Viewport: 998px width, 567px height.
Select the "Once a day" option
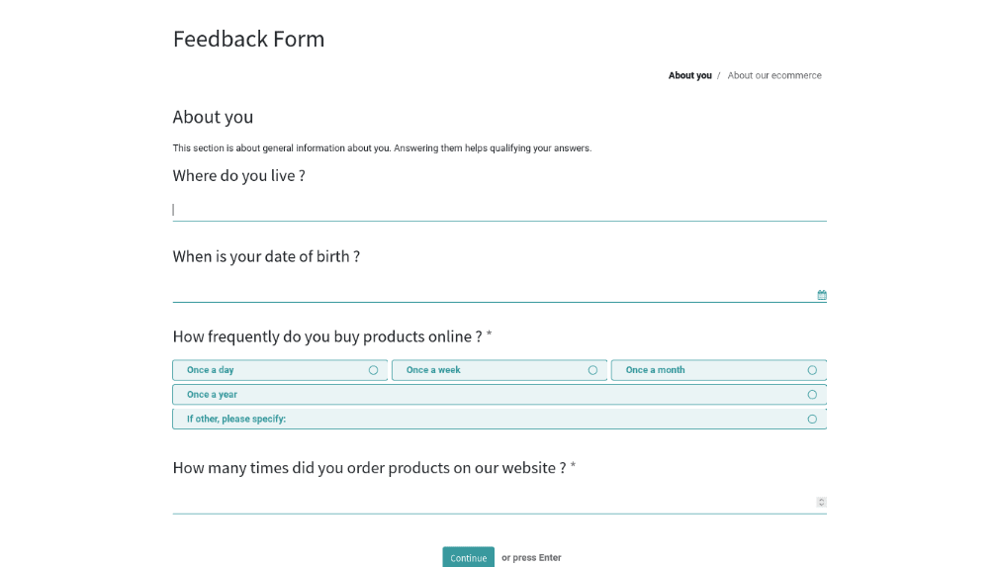(280, 370)
